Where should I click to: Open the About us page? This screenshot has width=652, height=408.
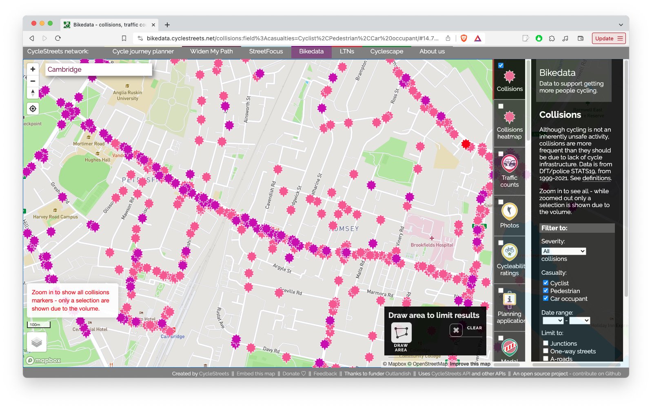click(432, 51)
